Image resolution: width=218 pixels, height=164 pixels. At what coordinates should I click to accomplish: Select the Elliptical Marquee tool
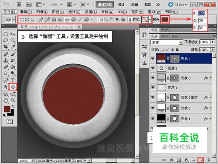pyautogui.click(x=6, y=34)
